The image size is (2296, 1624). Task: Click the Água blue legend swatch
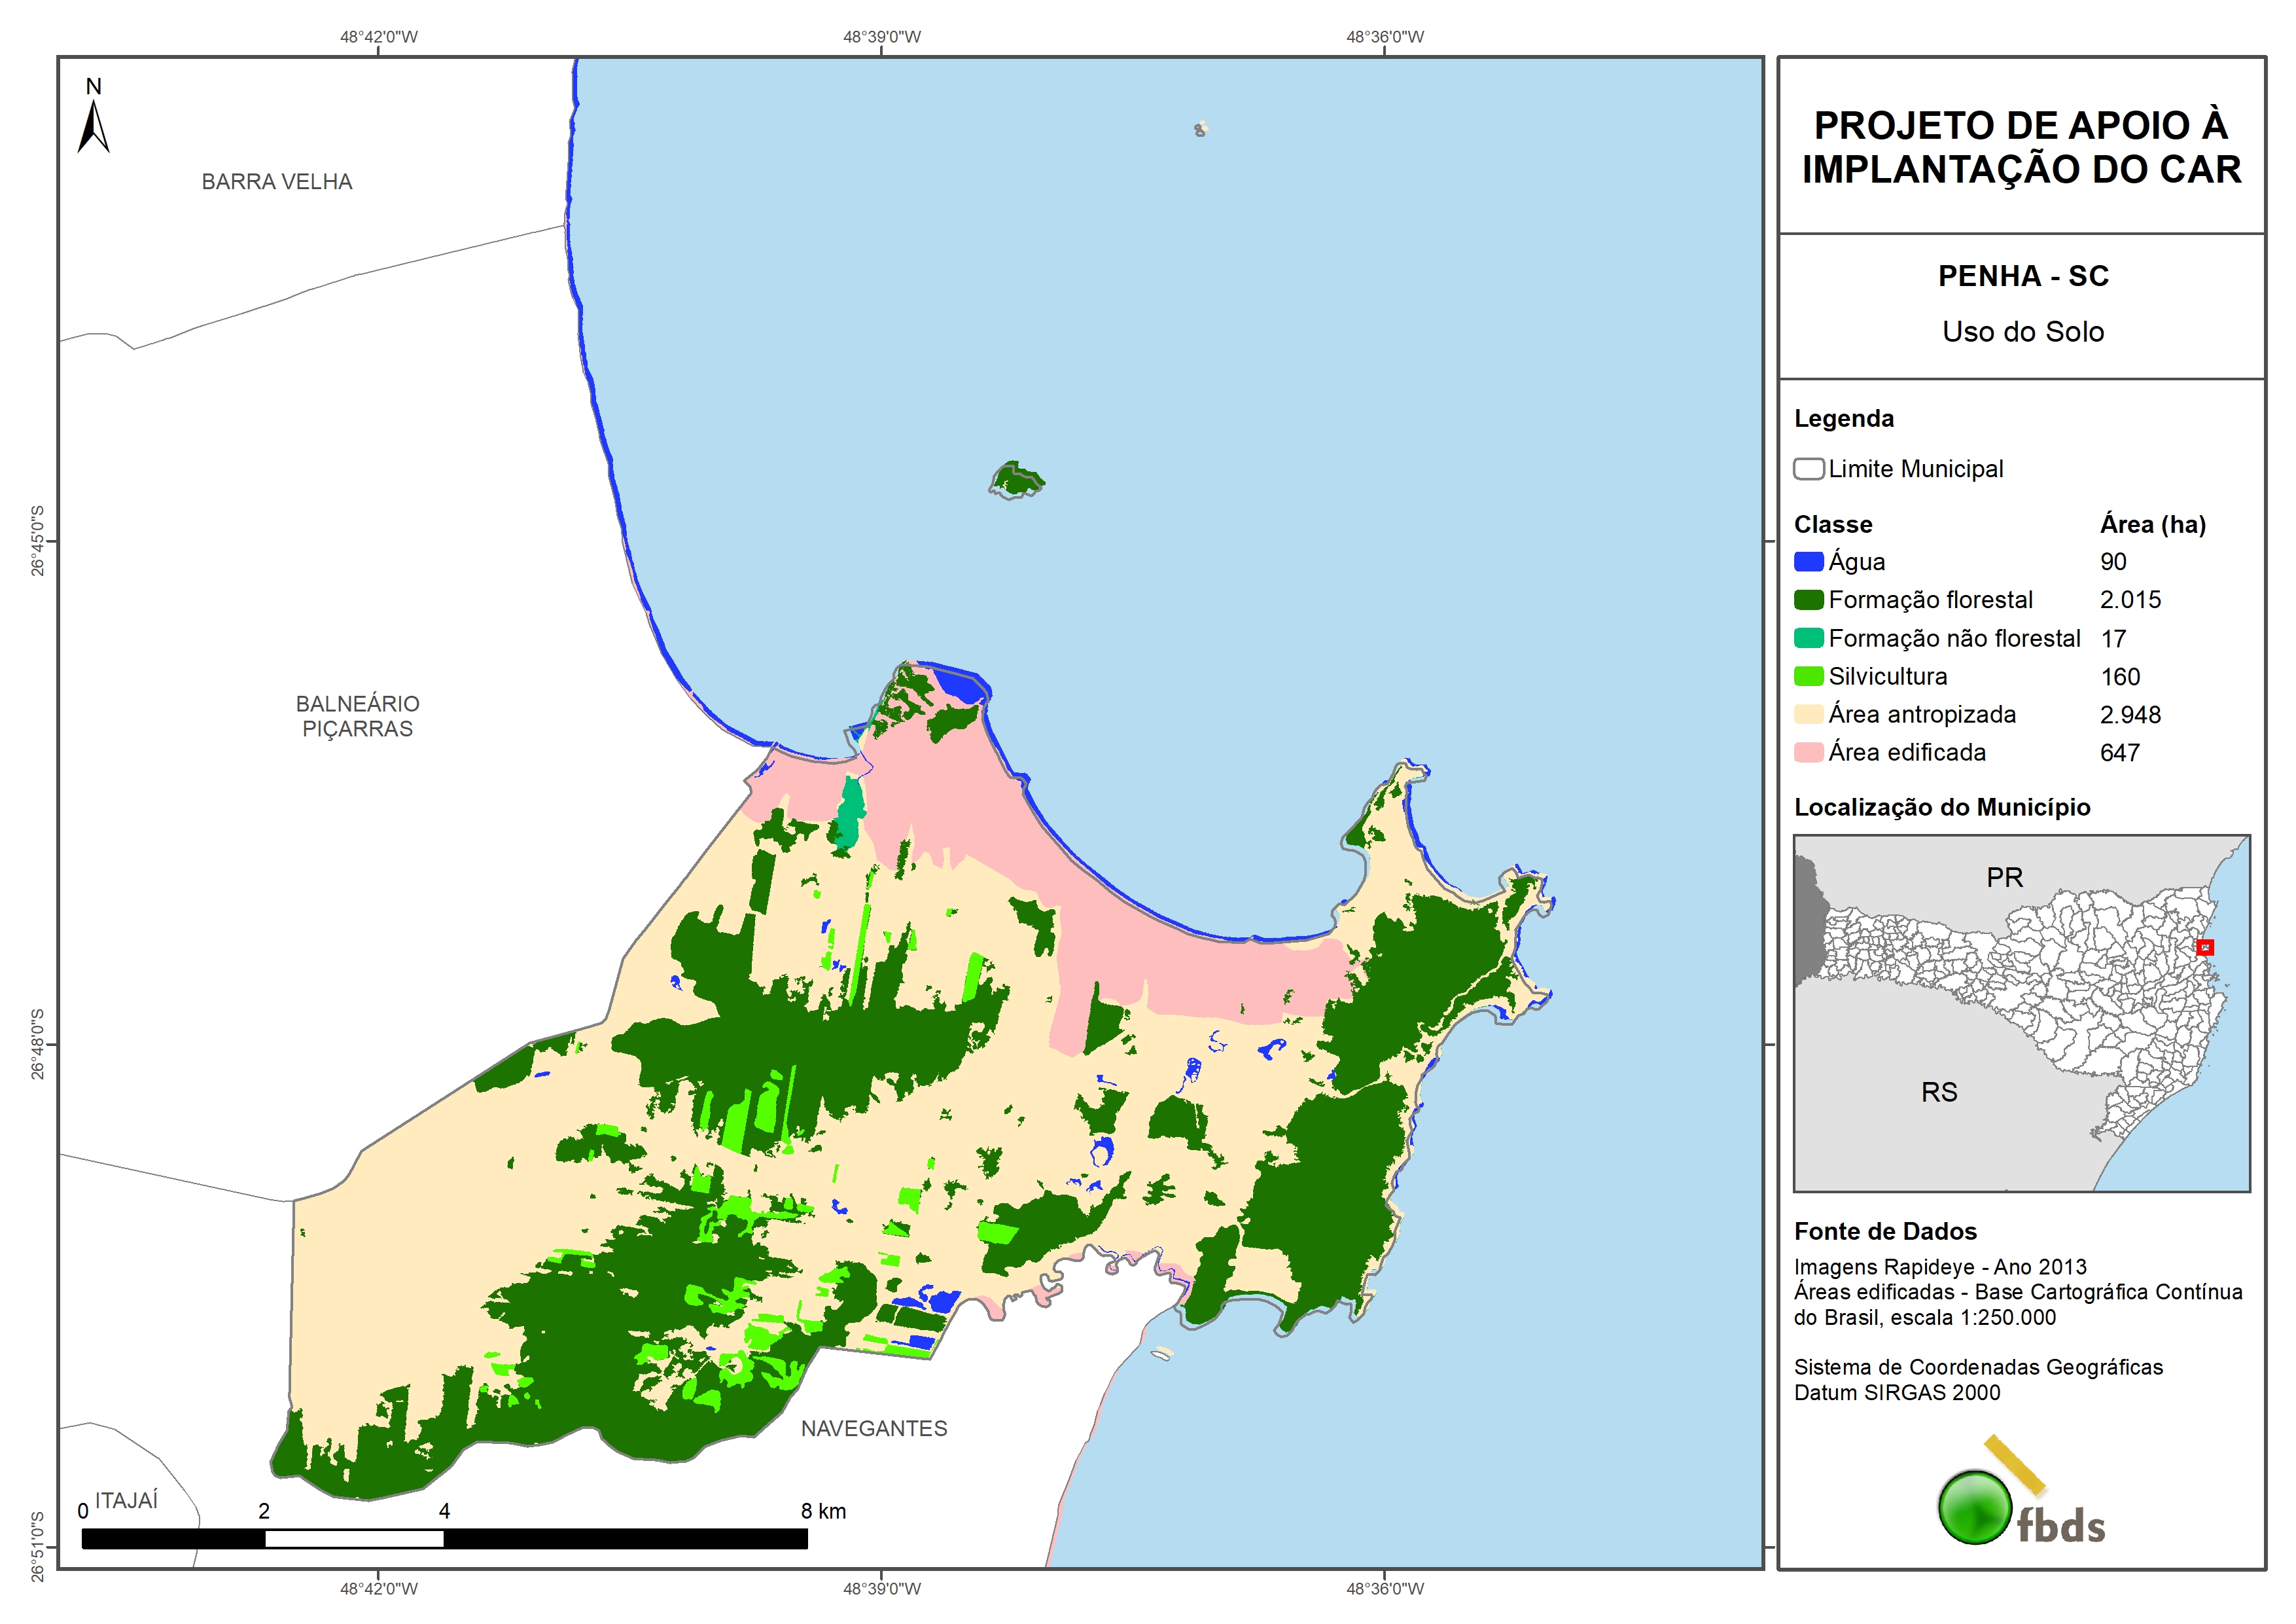[1808, 562]
